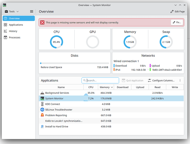Go to the Processes page
The width and height of the screenshot is (190, 144).
pyautogui.click(x=15, y=37)
